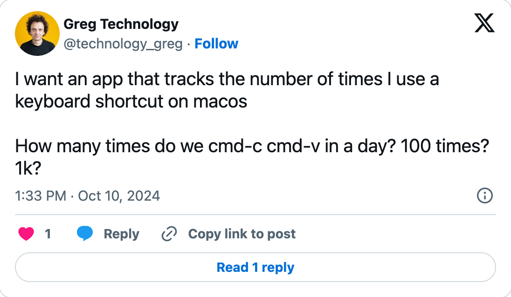This screenshot has height=297, width=511.
Task: Click the like count number 1
Action: click(48, 234)
